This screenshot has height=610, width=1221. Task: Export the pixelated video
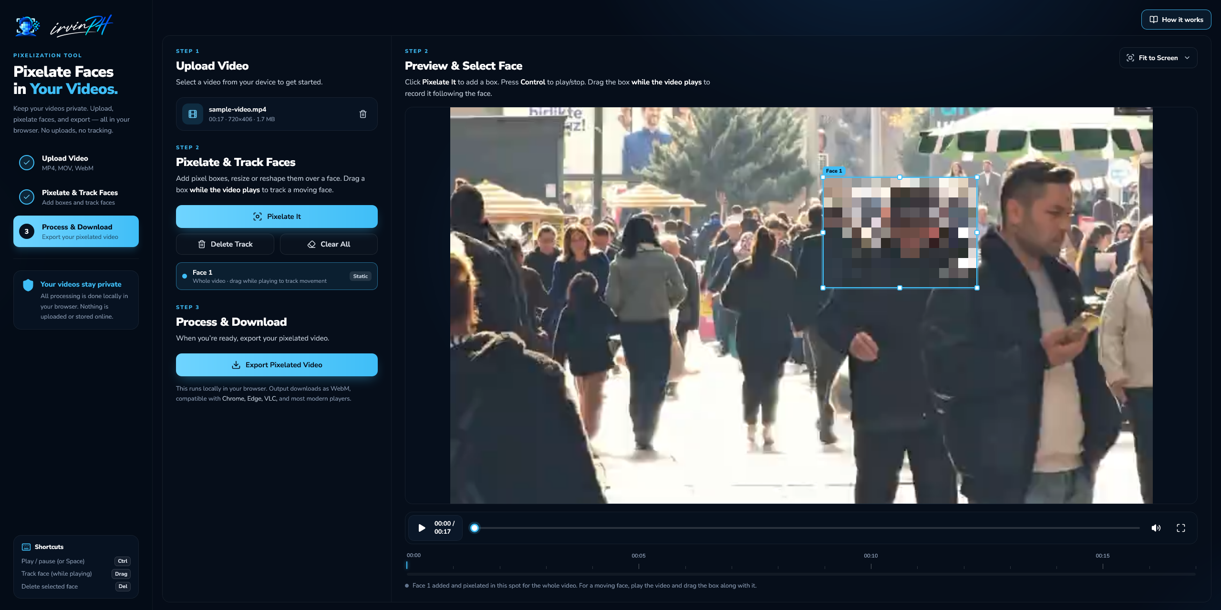277,365
